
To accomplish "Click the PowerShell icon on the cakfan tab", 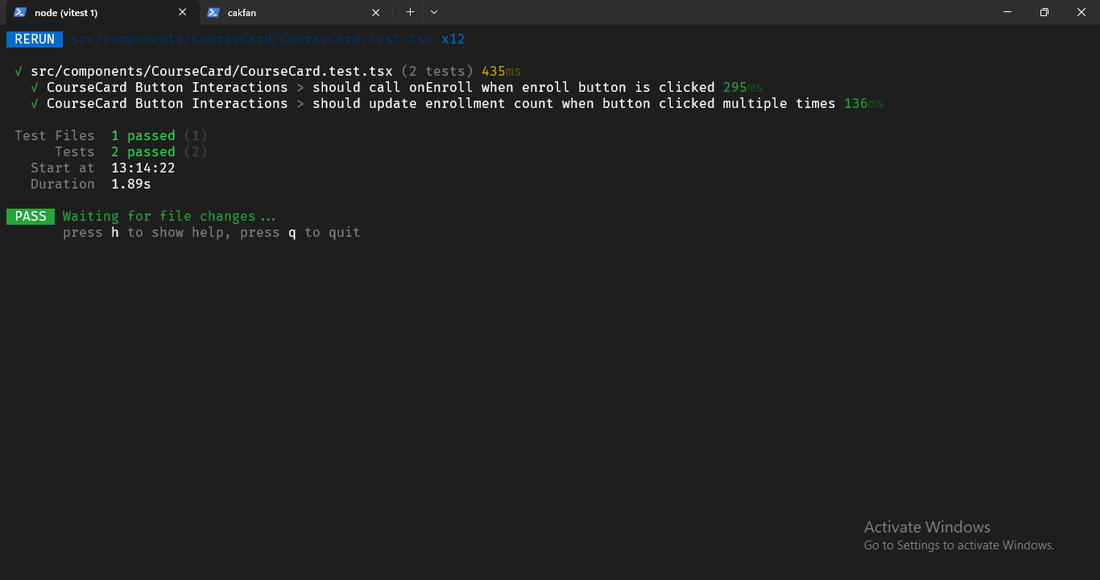I will click(x=212, y=12).
